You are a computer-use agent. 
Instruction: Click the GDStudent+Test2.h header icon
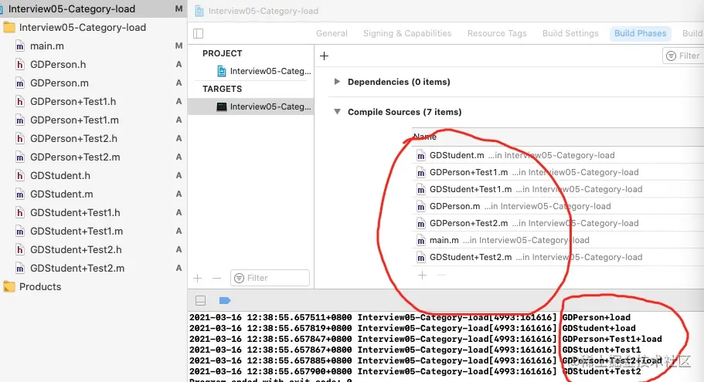click(20, 250)
